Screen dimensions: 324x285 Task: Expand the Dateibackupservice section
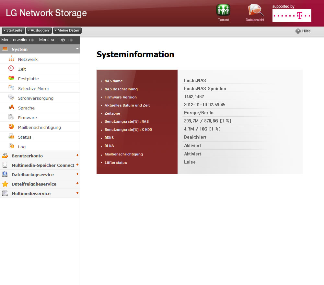(x=77, y=174)
